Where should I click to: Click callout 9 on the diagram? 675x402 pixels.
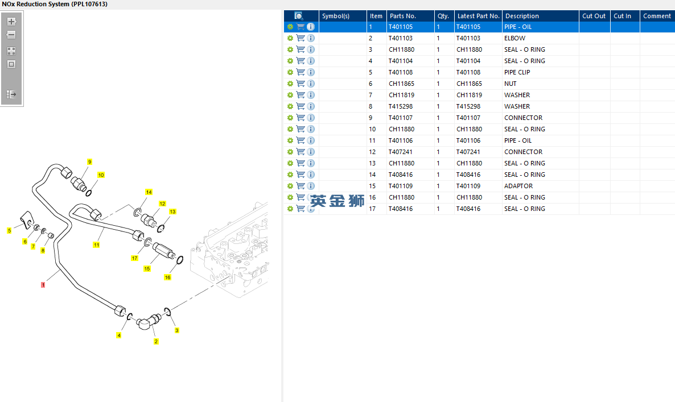[89, 161]
